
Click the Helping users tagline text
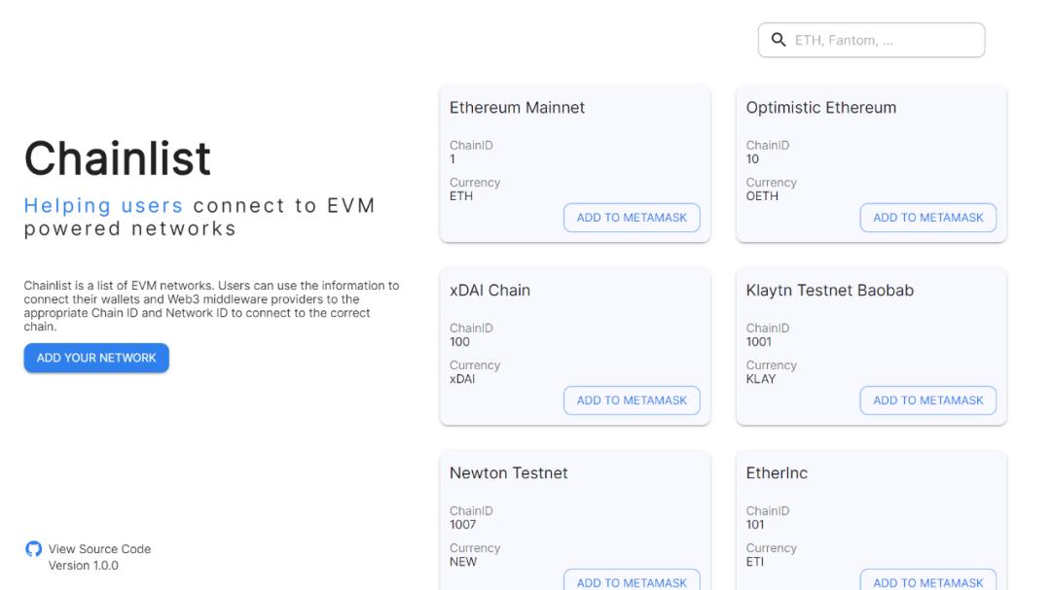(103, 206)
